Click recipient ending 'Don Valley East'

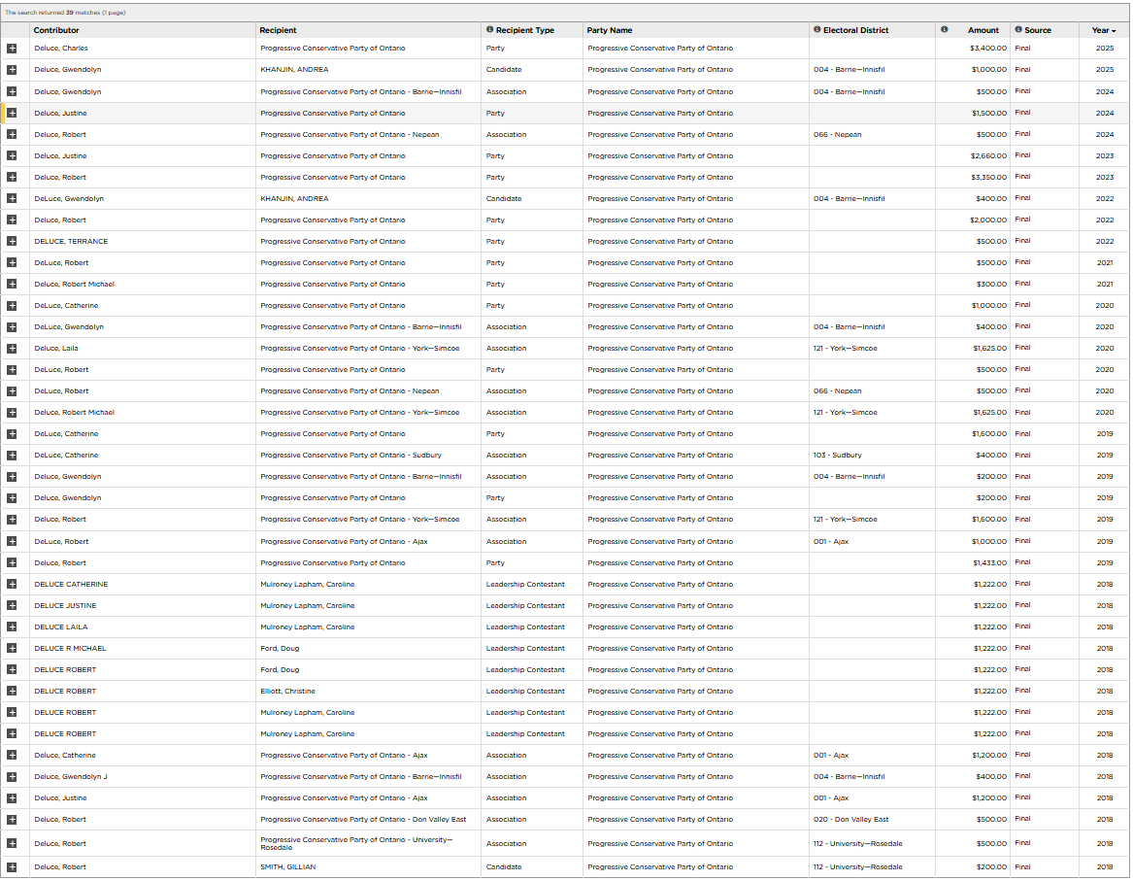click(363, 820)
